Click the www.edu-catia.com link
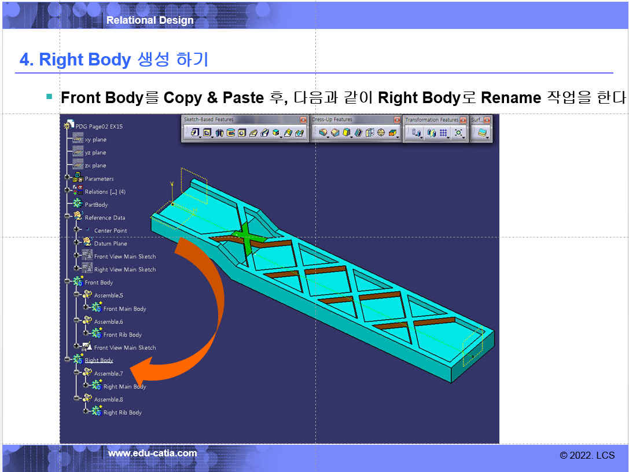 (152, 453)
